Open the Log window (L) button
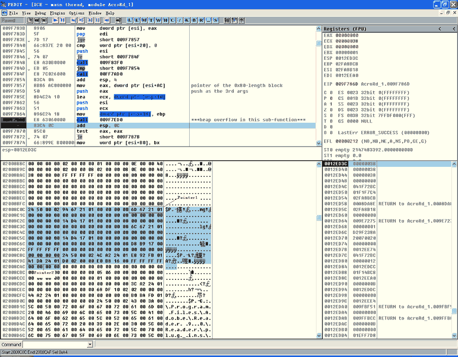The image size is (458, 357). [130, 20]
